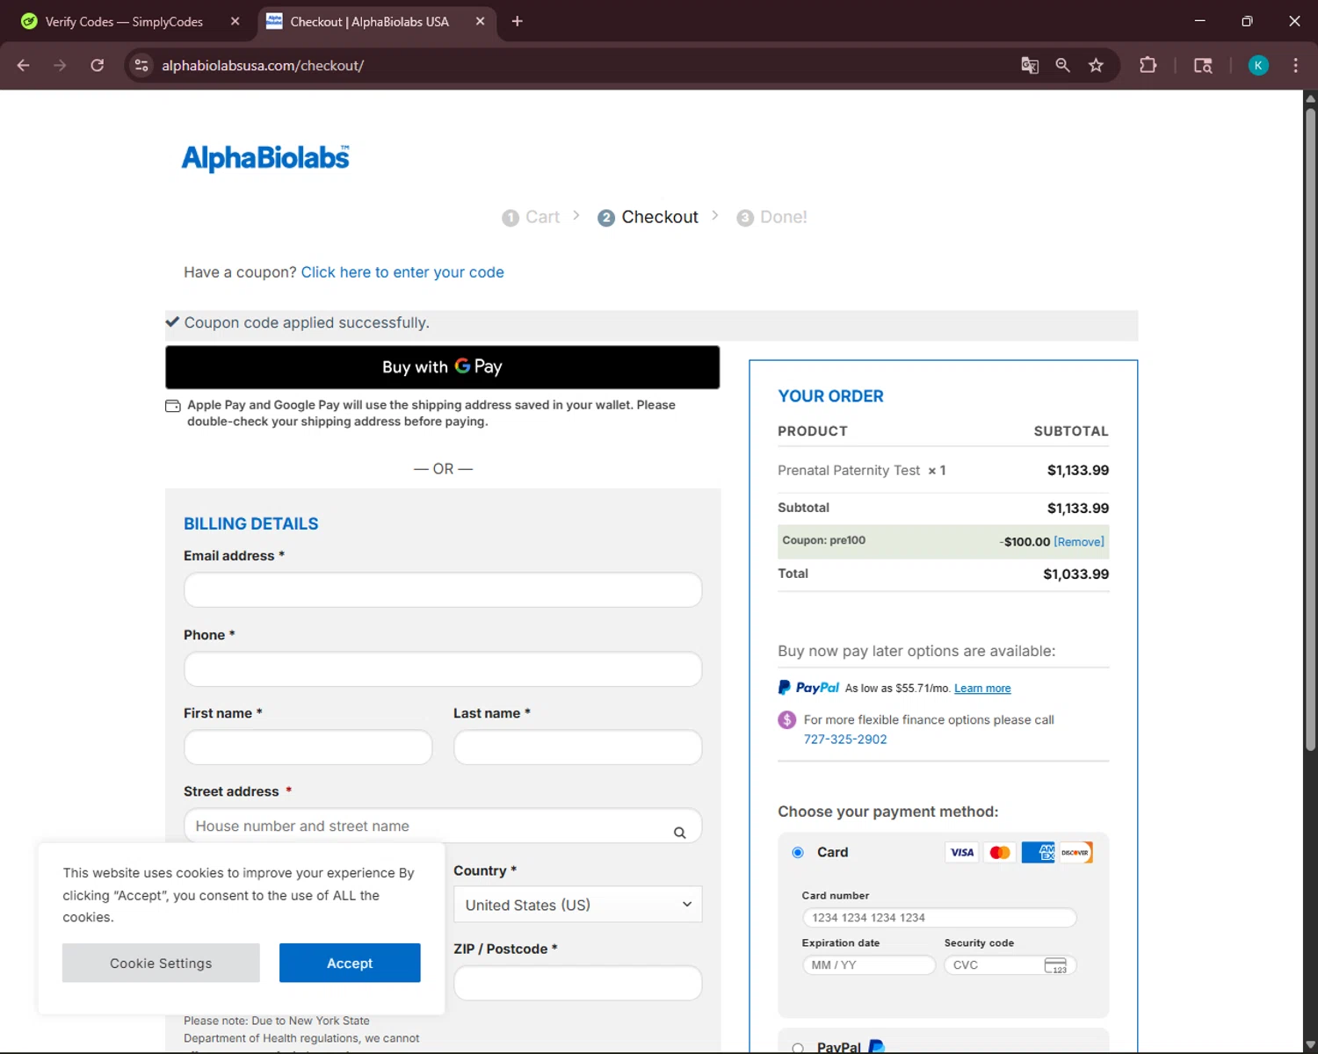Select the Checkout step

pyautogui.click(x=648, y=217)
